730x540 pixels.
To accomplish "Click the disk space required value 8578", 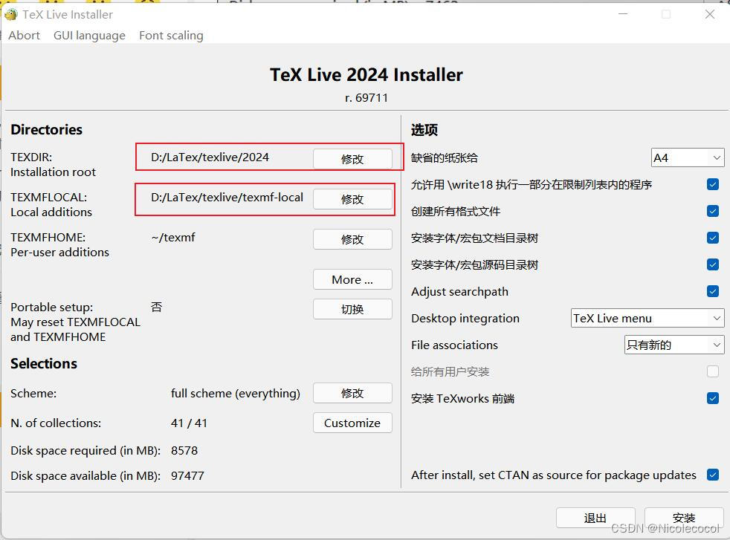I will 184,450.
